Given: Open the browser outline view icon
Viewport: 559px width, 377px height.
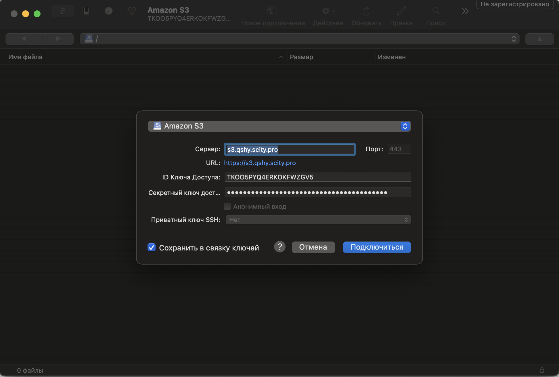Looking at the screenshot, I should pyautogui.click(x=62, y=11).
